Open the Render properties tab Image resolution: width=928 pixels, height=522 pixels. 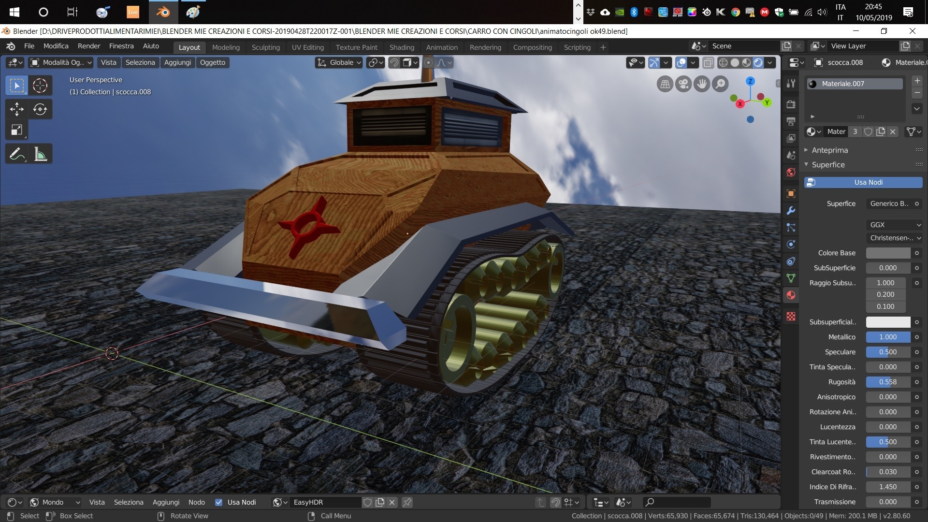click(791, 104)
